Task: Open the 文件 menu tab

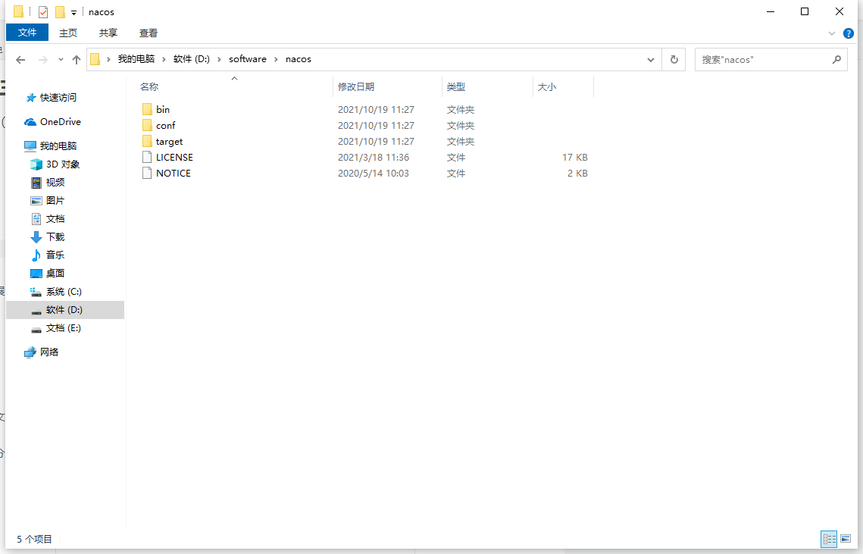Action: [27, 33]
